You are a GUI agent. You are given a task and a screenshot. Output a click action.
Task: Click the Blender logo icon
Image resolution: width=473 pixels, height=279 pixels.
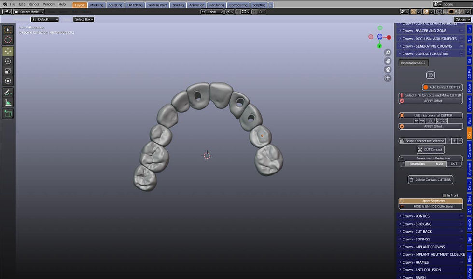[x=5, y=4]
